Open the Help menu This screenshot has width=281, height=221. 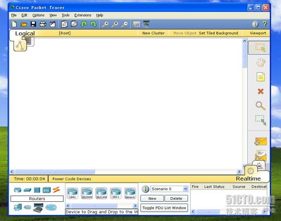click(100, 15)
